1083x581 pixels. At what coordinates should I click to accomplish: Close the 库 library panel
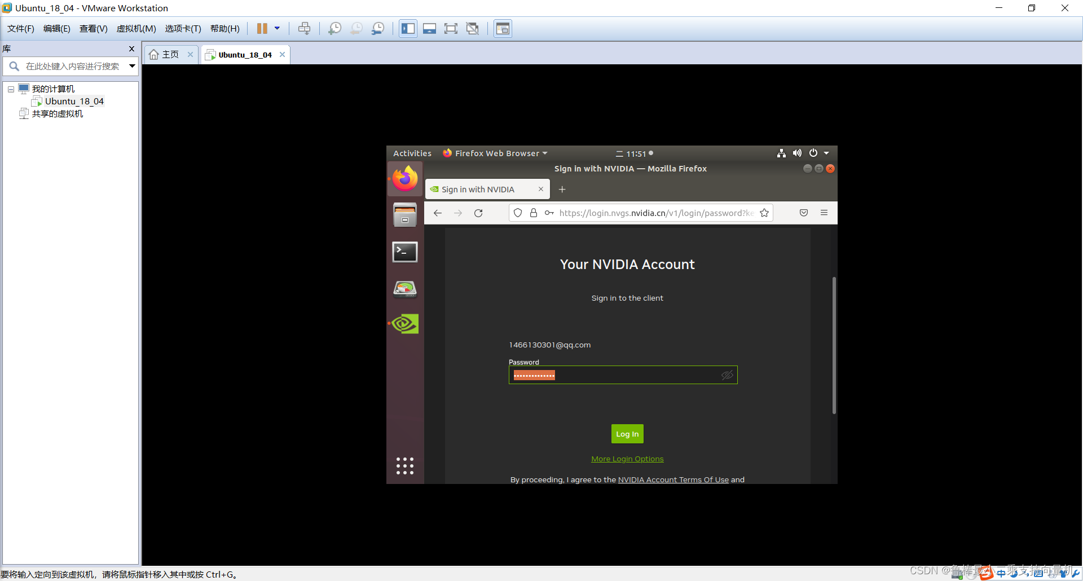click(x=131, y=49)
